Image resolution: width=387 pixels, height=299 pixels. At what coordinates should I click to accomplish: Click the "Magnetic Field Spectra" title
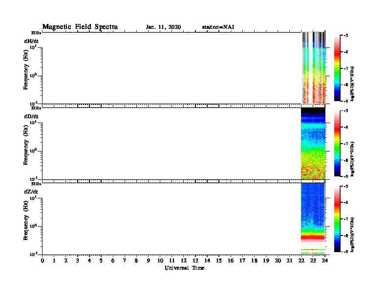[x=80, y=27]
